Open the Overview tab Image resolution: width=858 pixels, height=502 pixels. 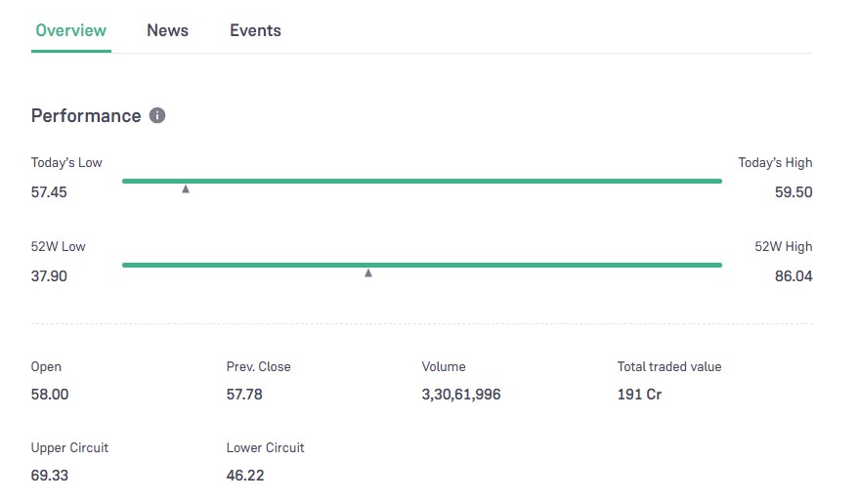tap(70, 30)
